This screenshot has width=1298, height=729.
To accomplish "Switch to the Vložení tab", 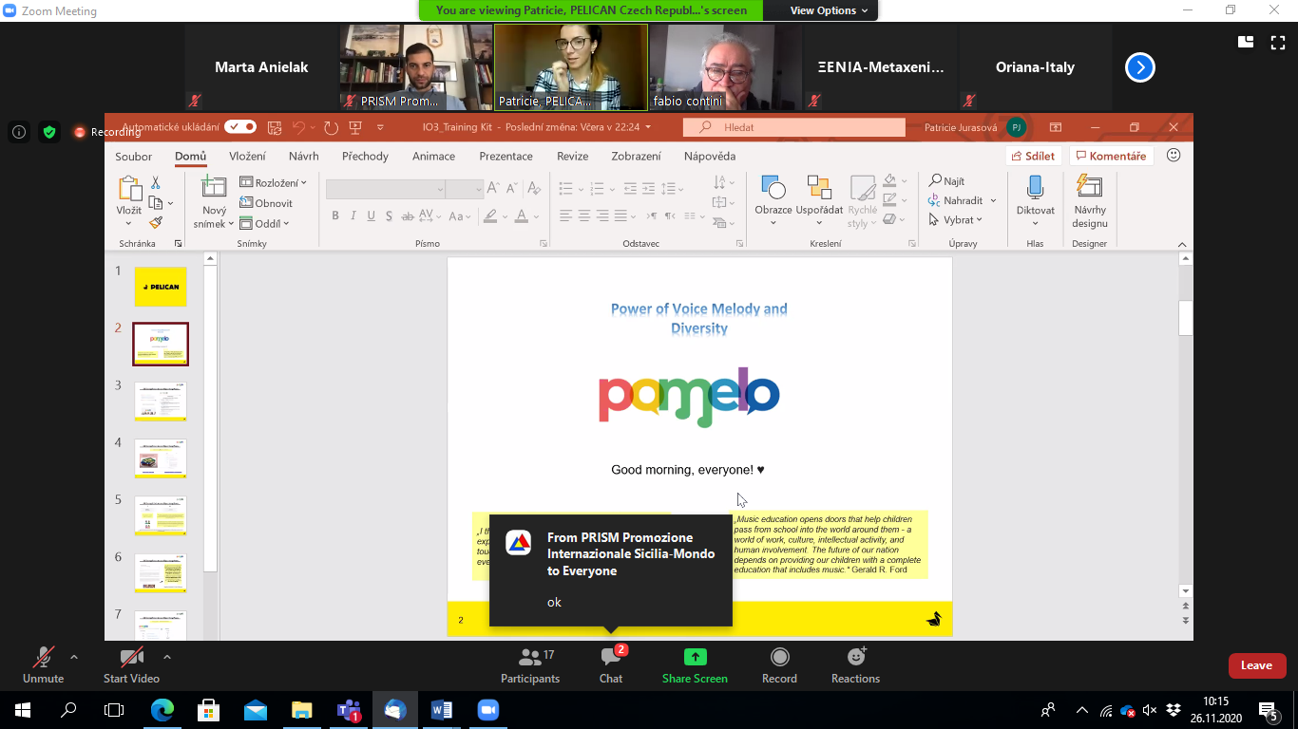I will [248, 156].
